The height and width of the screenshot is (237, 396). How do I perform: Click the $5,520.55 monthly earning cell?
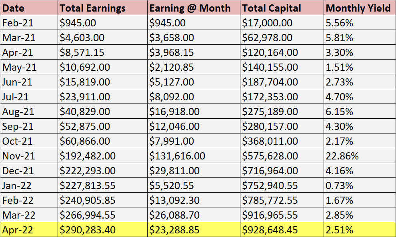194,186
